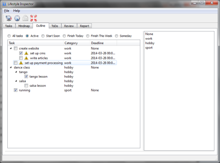The image size is (220, 163).
Task: Select the create website task name
Action: [x=29, y=48]
